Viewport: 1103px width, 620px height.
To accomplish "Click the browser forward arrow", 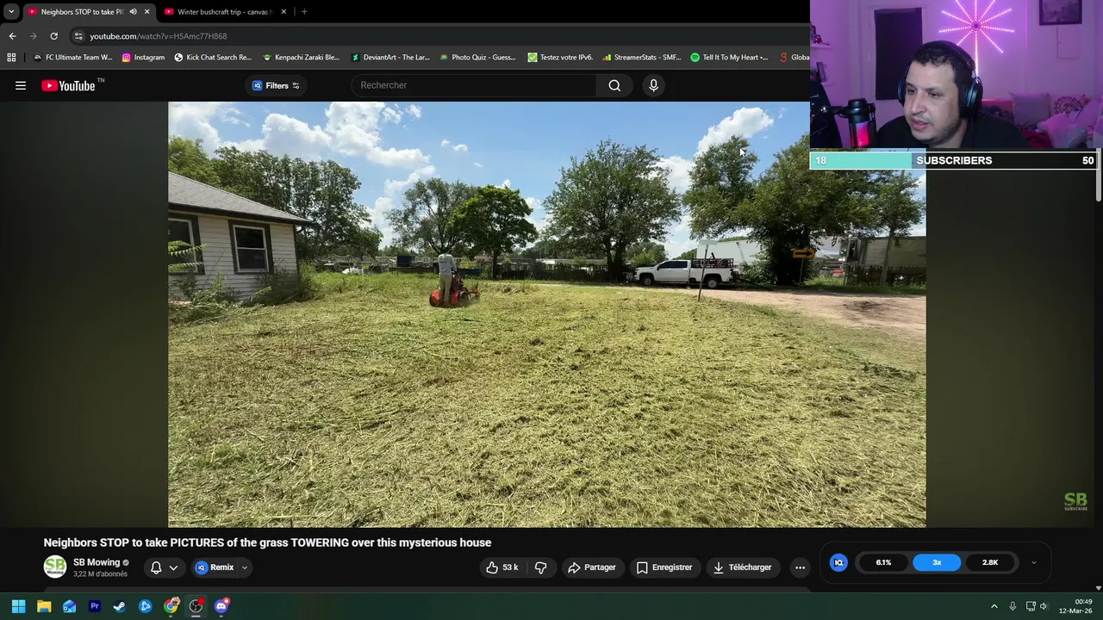I will [33, 36].
